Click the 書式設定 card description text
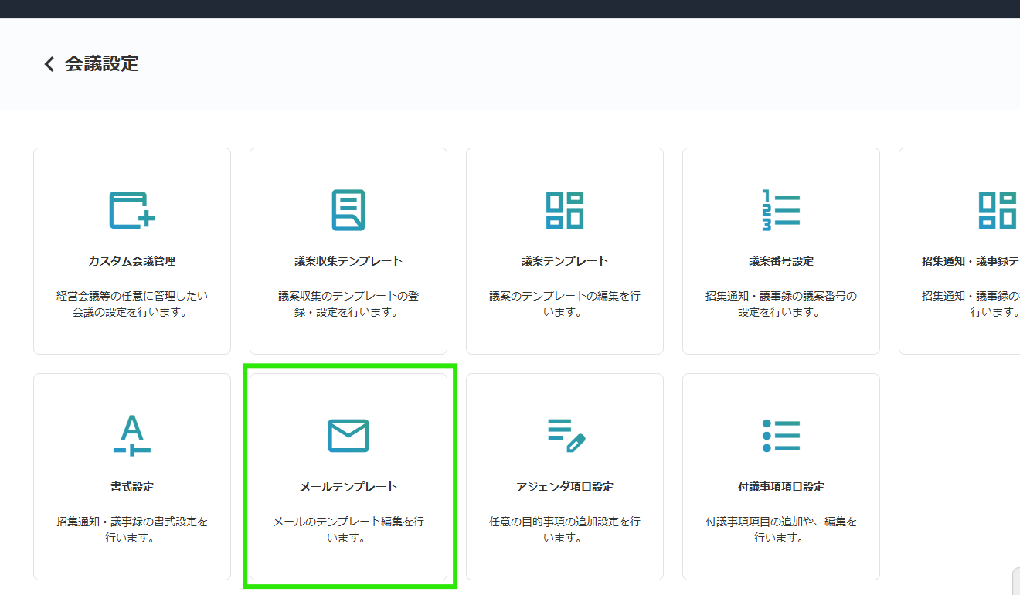Viewport: 1020px width, 595px height. coord(131,529)
